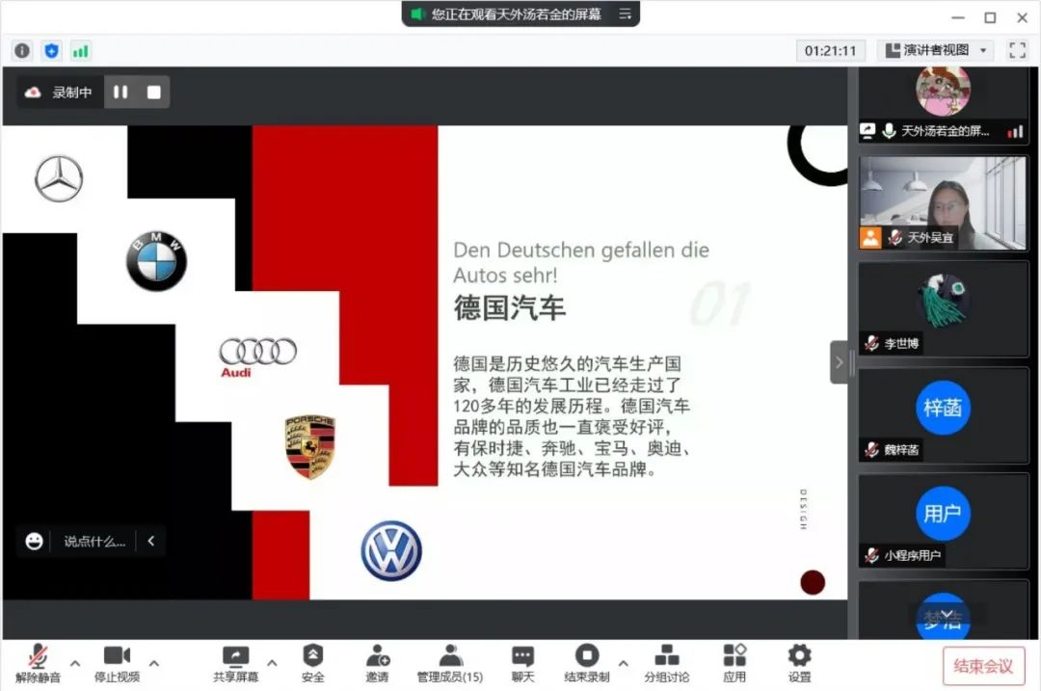Select the 李世博 participant tile
This screenshot has height=691, width=1041.
point(943,308)
